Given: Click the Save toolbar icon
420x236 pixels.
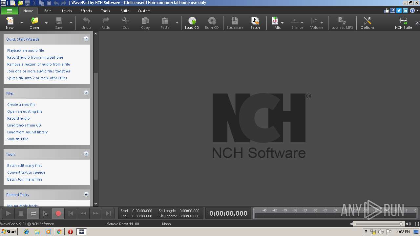Looking at the screenshot, I should [59, 23].
